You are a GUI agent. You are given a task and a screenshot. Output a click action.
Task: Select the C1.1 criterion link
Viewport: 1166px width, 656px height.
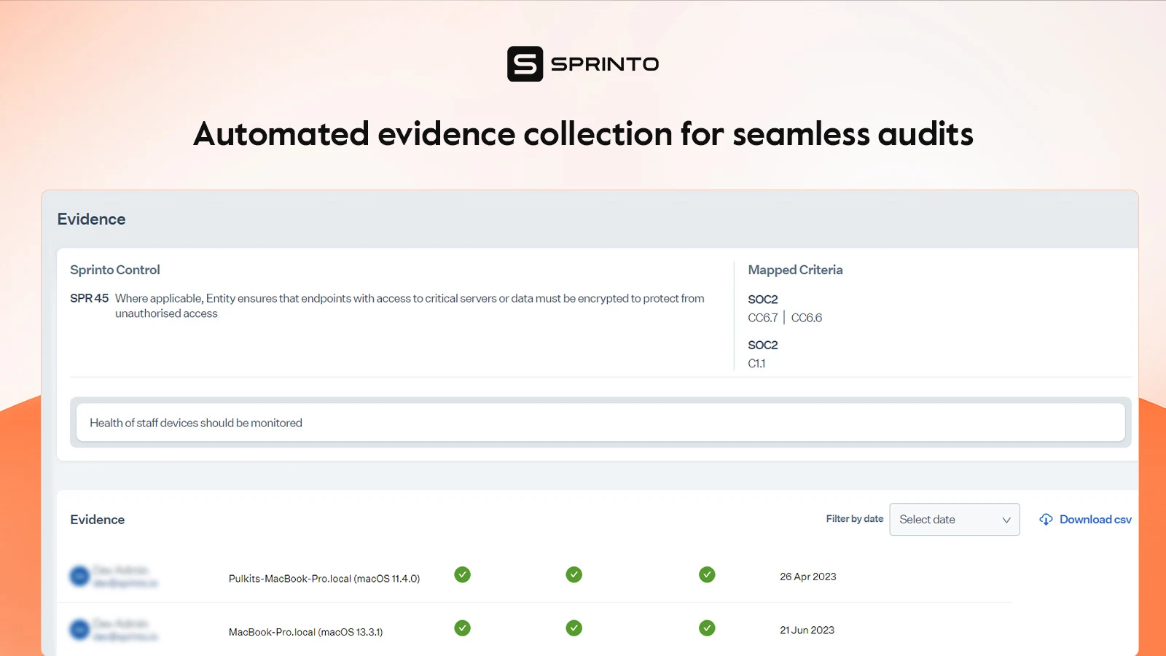tap(757, 363)
